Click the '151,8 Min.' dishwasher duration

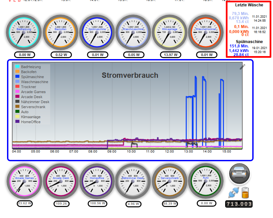pos(239,46)
